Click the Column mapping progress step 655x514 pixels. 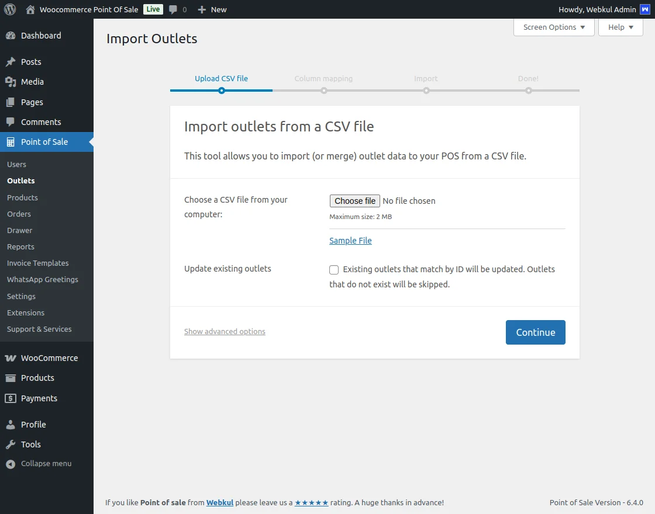[x=323, y=79]
